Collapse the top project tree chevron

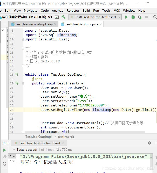(x=3, y=30)
